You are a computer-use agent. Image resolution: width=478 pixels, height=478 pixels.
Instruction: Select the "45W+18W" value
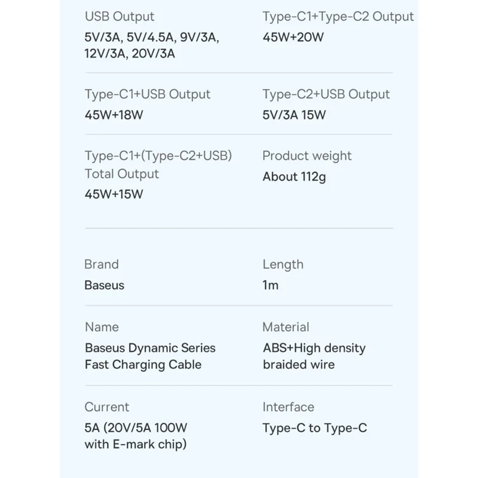point(114,115)
